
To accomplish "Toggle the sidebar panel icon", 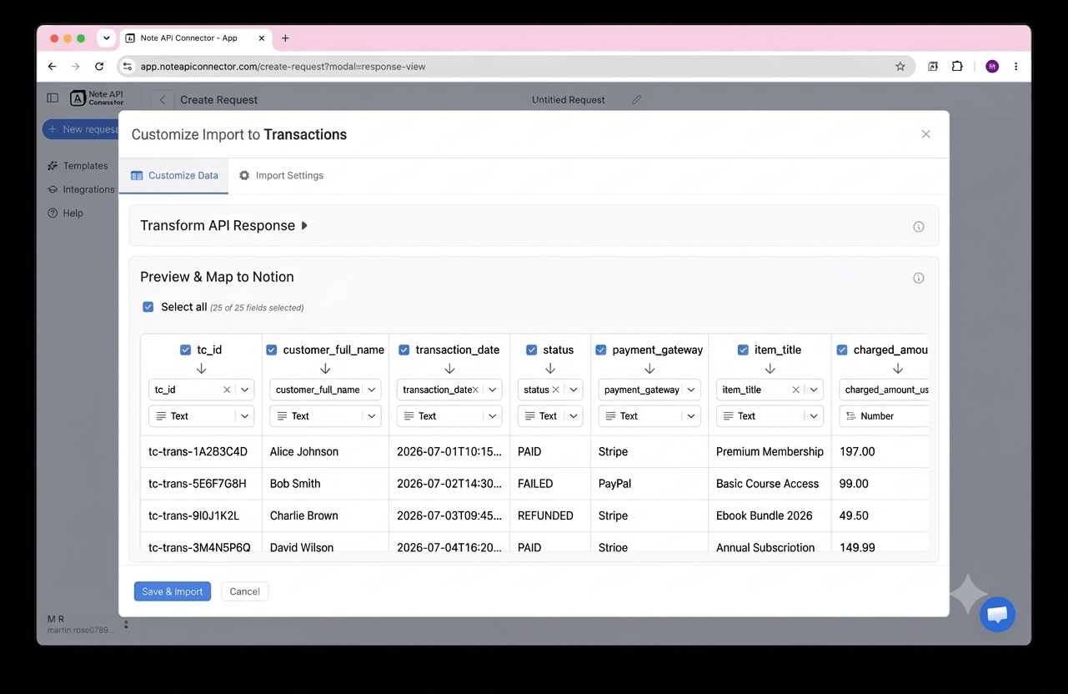I will 53,98.
